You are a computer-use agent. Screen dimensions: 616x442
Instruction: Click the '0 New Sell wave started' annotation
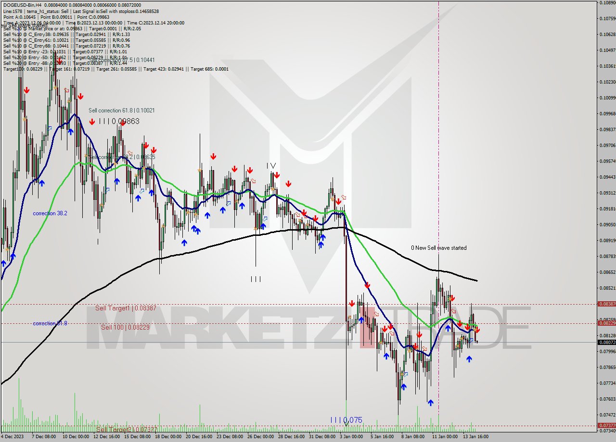[438, 248]
